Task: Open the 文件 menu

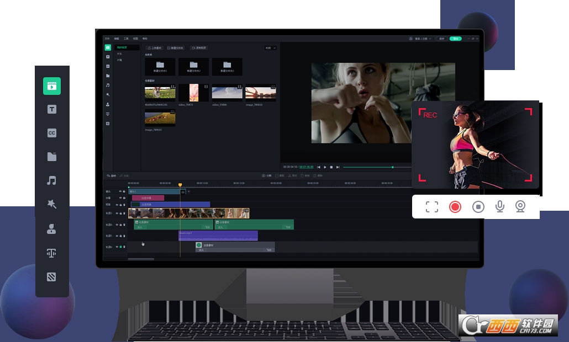Action: [107, 39]
